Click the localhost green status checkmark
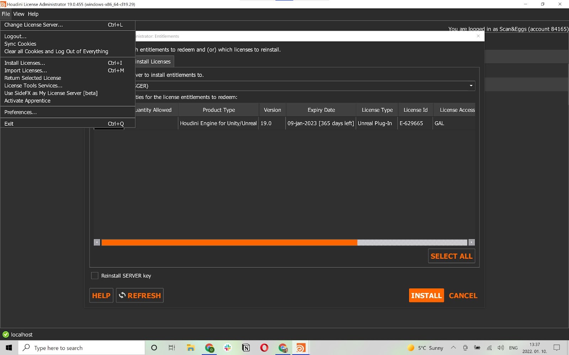Viewport: 569px width, 355px height. click(6, 334)
